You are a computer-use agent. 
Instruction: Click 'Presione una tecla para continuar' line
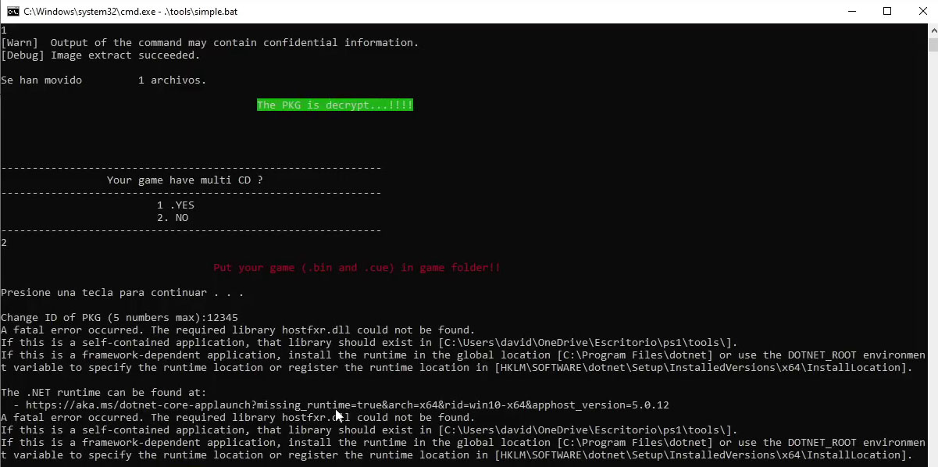[123, 292]
